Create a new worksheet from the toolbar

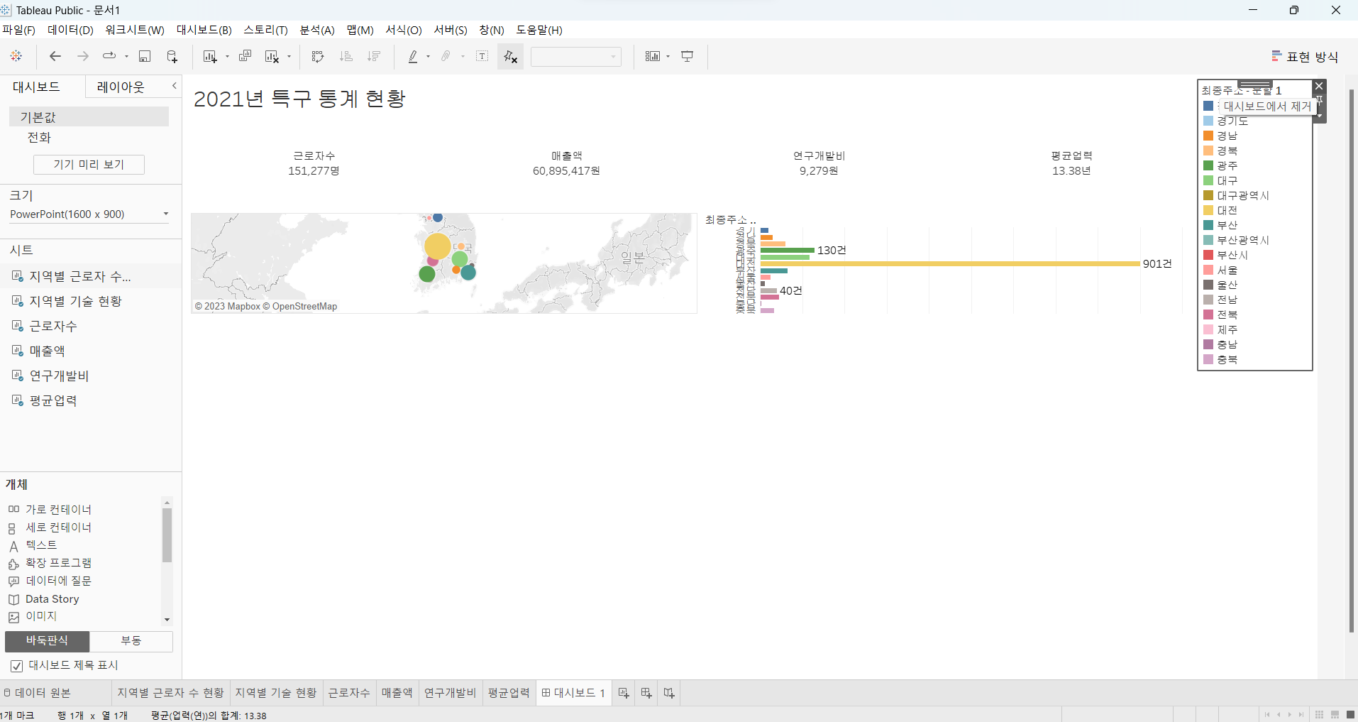pos(210,56)
